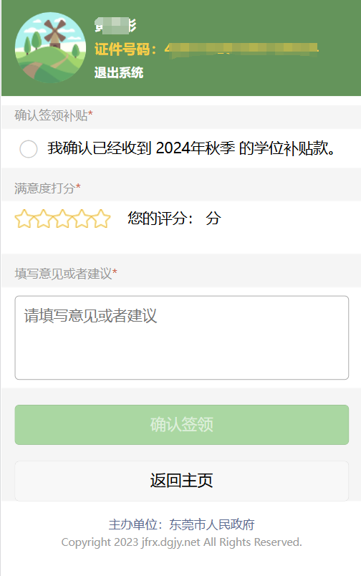Click the 您的评分 score label
Viewport: 361px width, 576px height.
pyautogui.click(x=160, y=219)
